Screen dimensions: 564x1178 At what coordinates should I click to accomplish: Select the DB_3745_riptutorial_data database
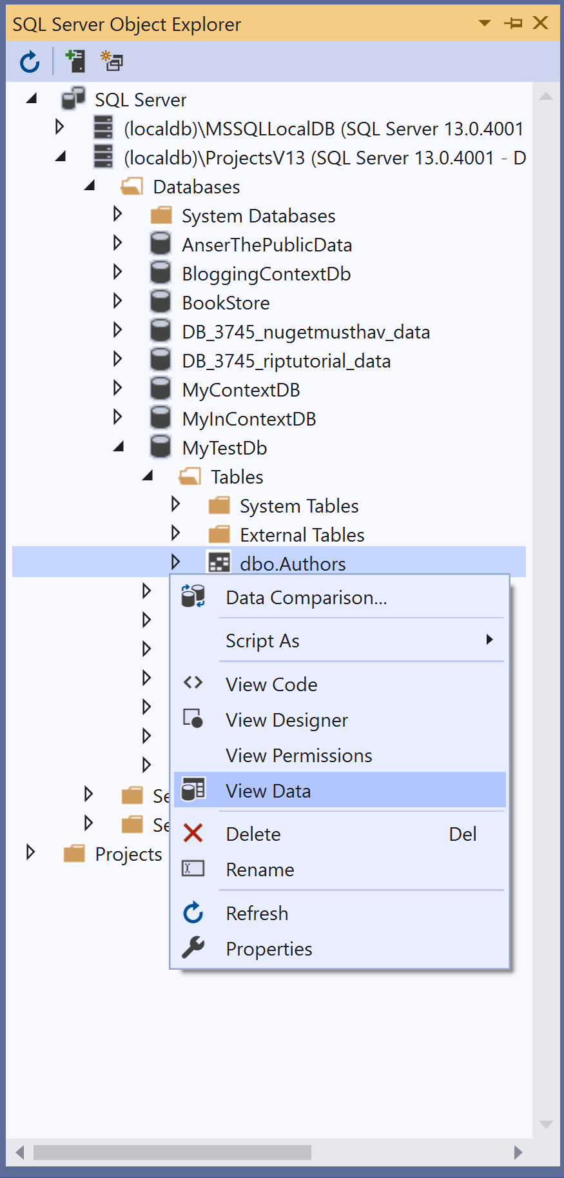(286, 360)
